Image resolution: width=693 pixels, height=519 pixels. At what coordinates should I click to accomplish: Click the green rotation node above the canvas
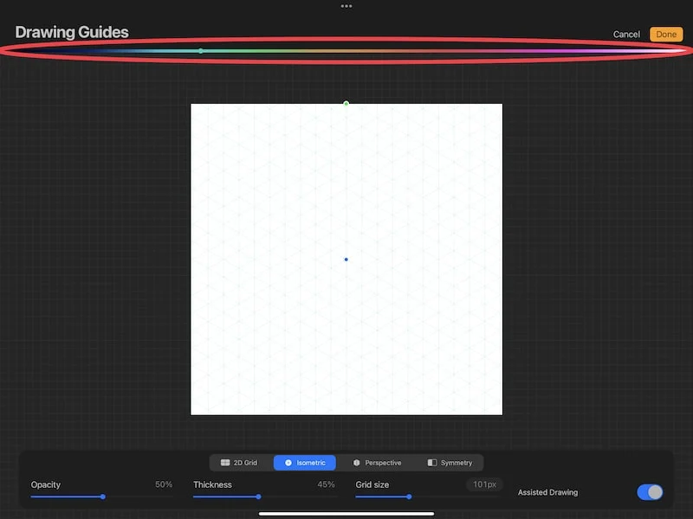pos(346,104)
